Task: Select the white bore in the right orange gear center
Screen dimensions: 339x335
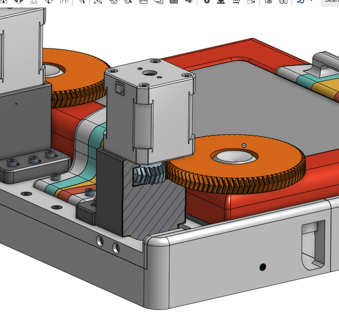Action: tap(235, 157)
